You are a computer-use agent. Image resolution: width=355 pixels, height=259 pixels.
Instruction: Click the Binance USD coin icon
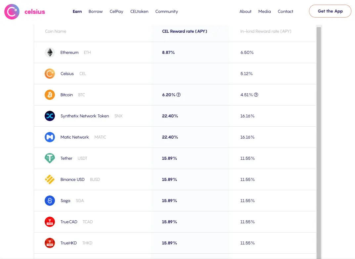click(x=50, y=180)
